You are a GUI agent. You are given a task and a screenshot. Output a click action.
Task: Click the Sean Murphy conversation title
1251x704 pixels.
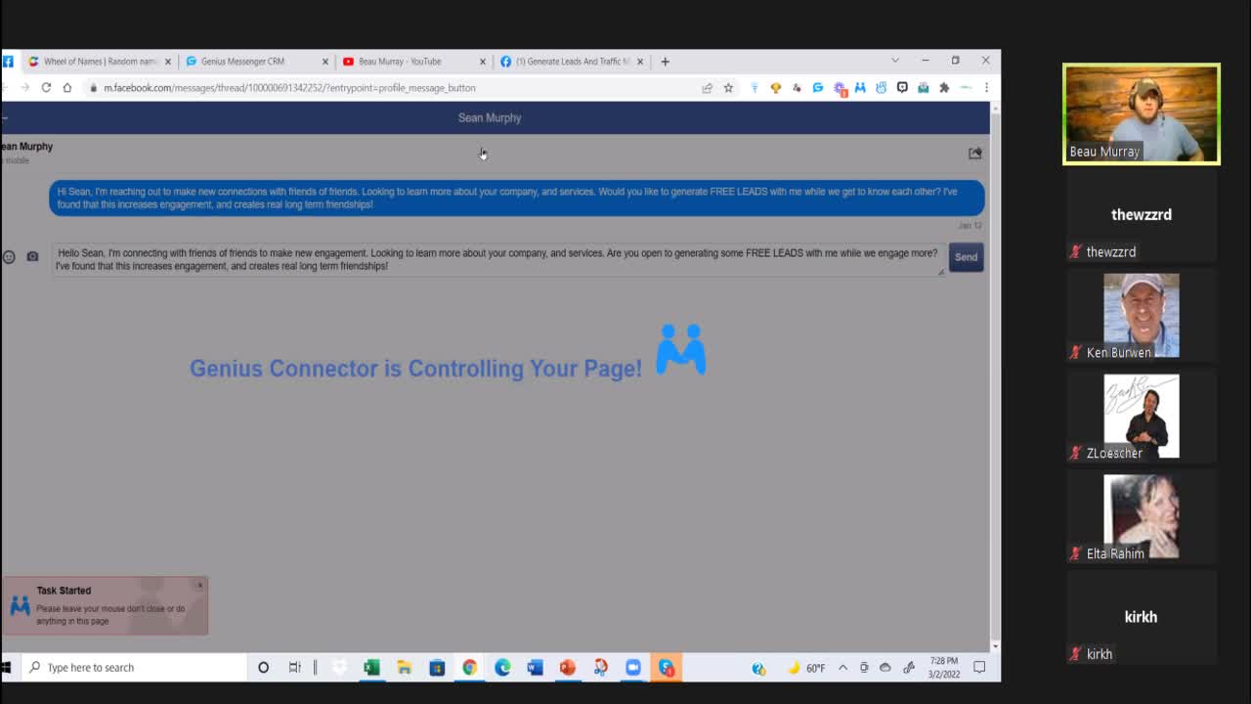490,118
